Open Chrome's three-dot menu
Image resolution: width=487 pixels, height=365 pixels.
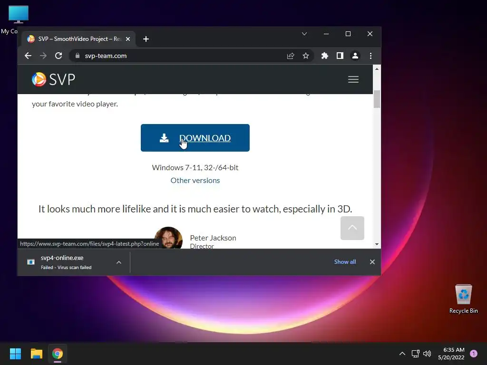pyautogui.click(x=370, y=56)
